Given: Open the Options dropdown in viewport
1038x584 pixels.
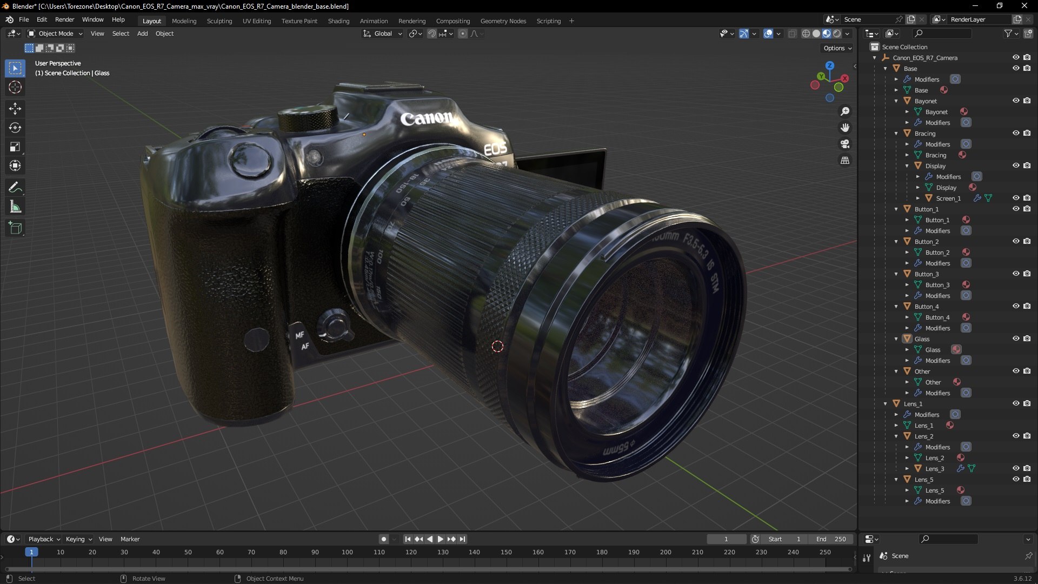Looking at the screenshot, I should pos(837,48).
